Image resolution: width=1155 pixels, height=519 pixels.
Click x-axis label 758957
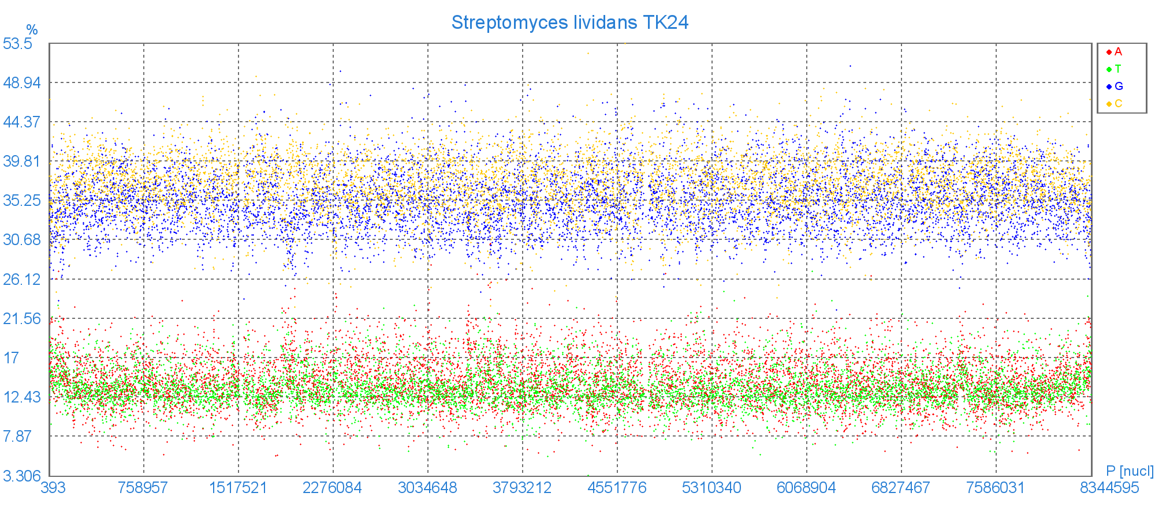143,488
